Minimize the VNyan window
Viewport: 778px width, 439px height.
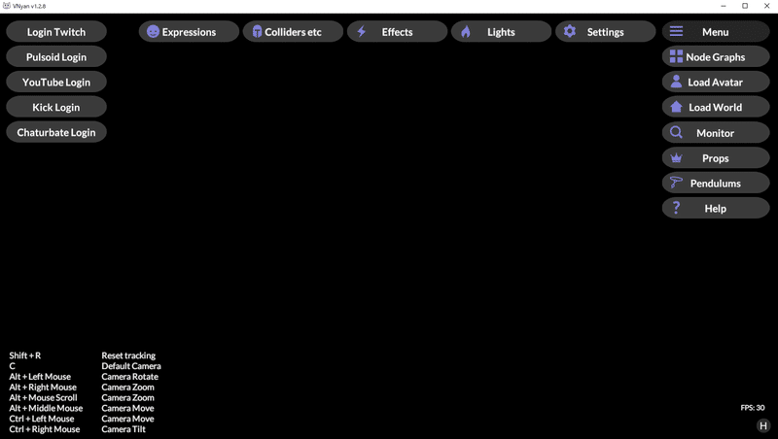point(724,6)
